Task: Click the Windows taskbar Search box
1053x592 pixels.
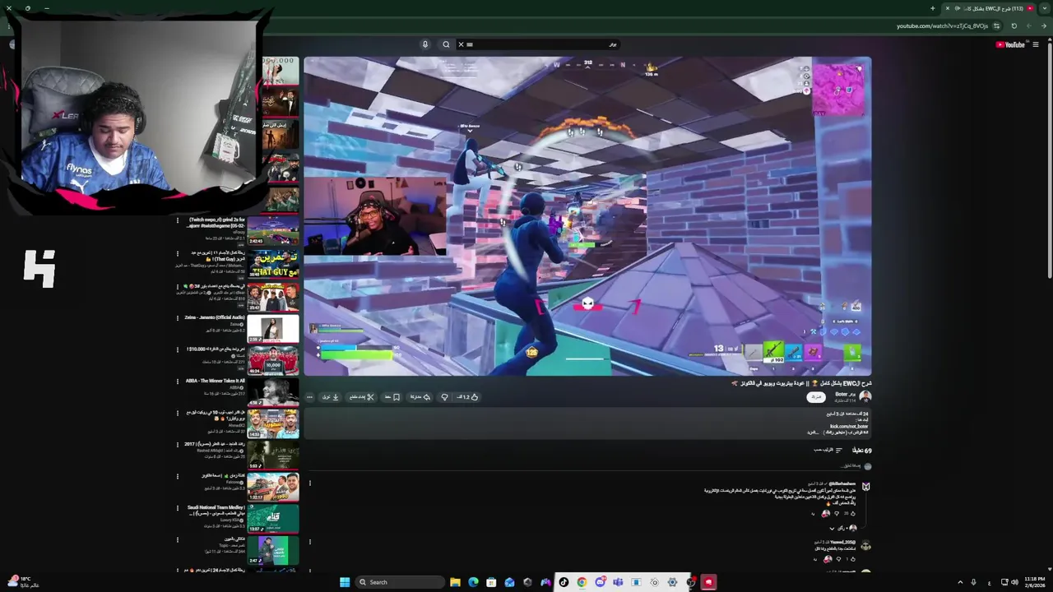Action: coord(401,582)
